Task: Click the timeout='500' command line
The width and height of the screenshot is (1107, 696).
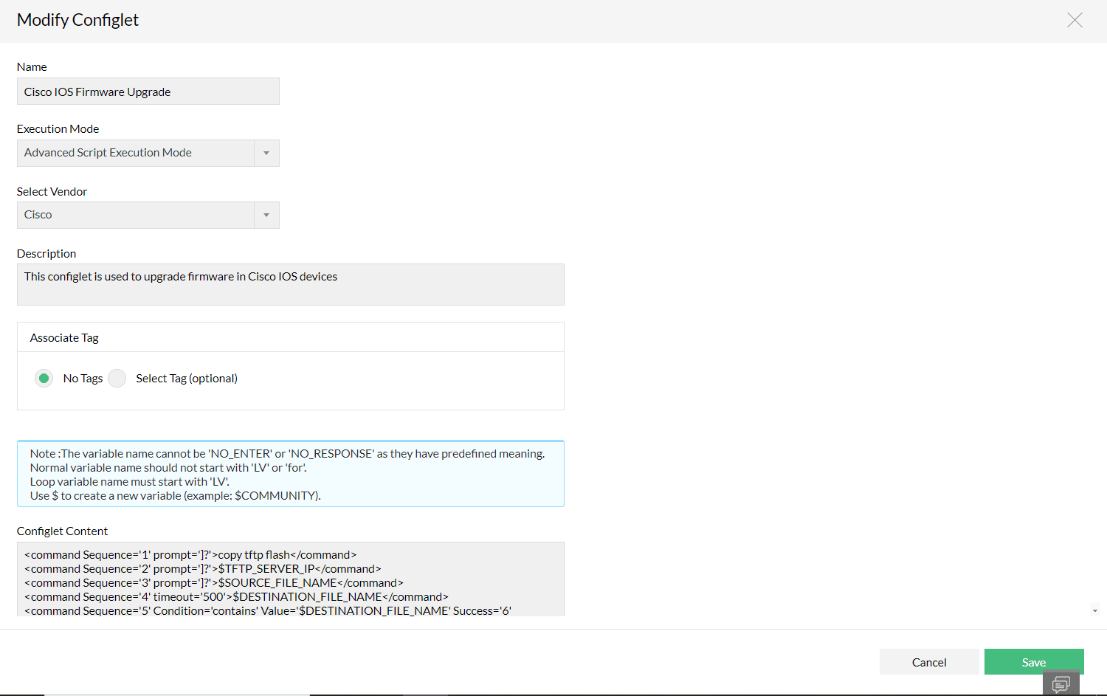Action: 236,597
